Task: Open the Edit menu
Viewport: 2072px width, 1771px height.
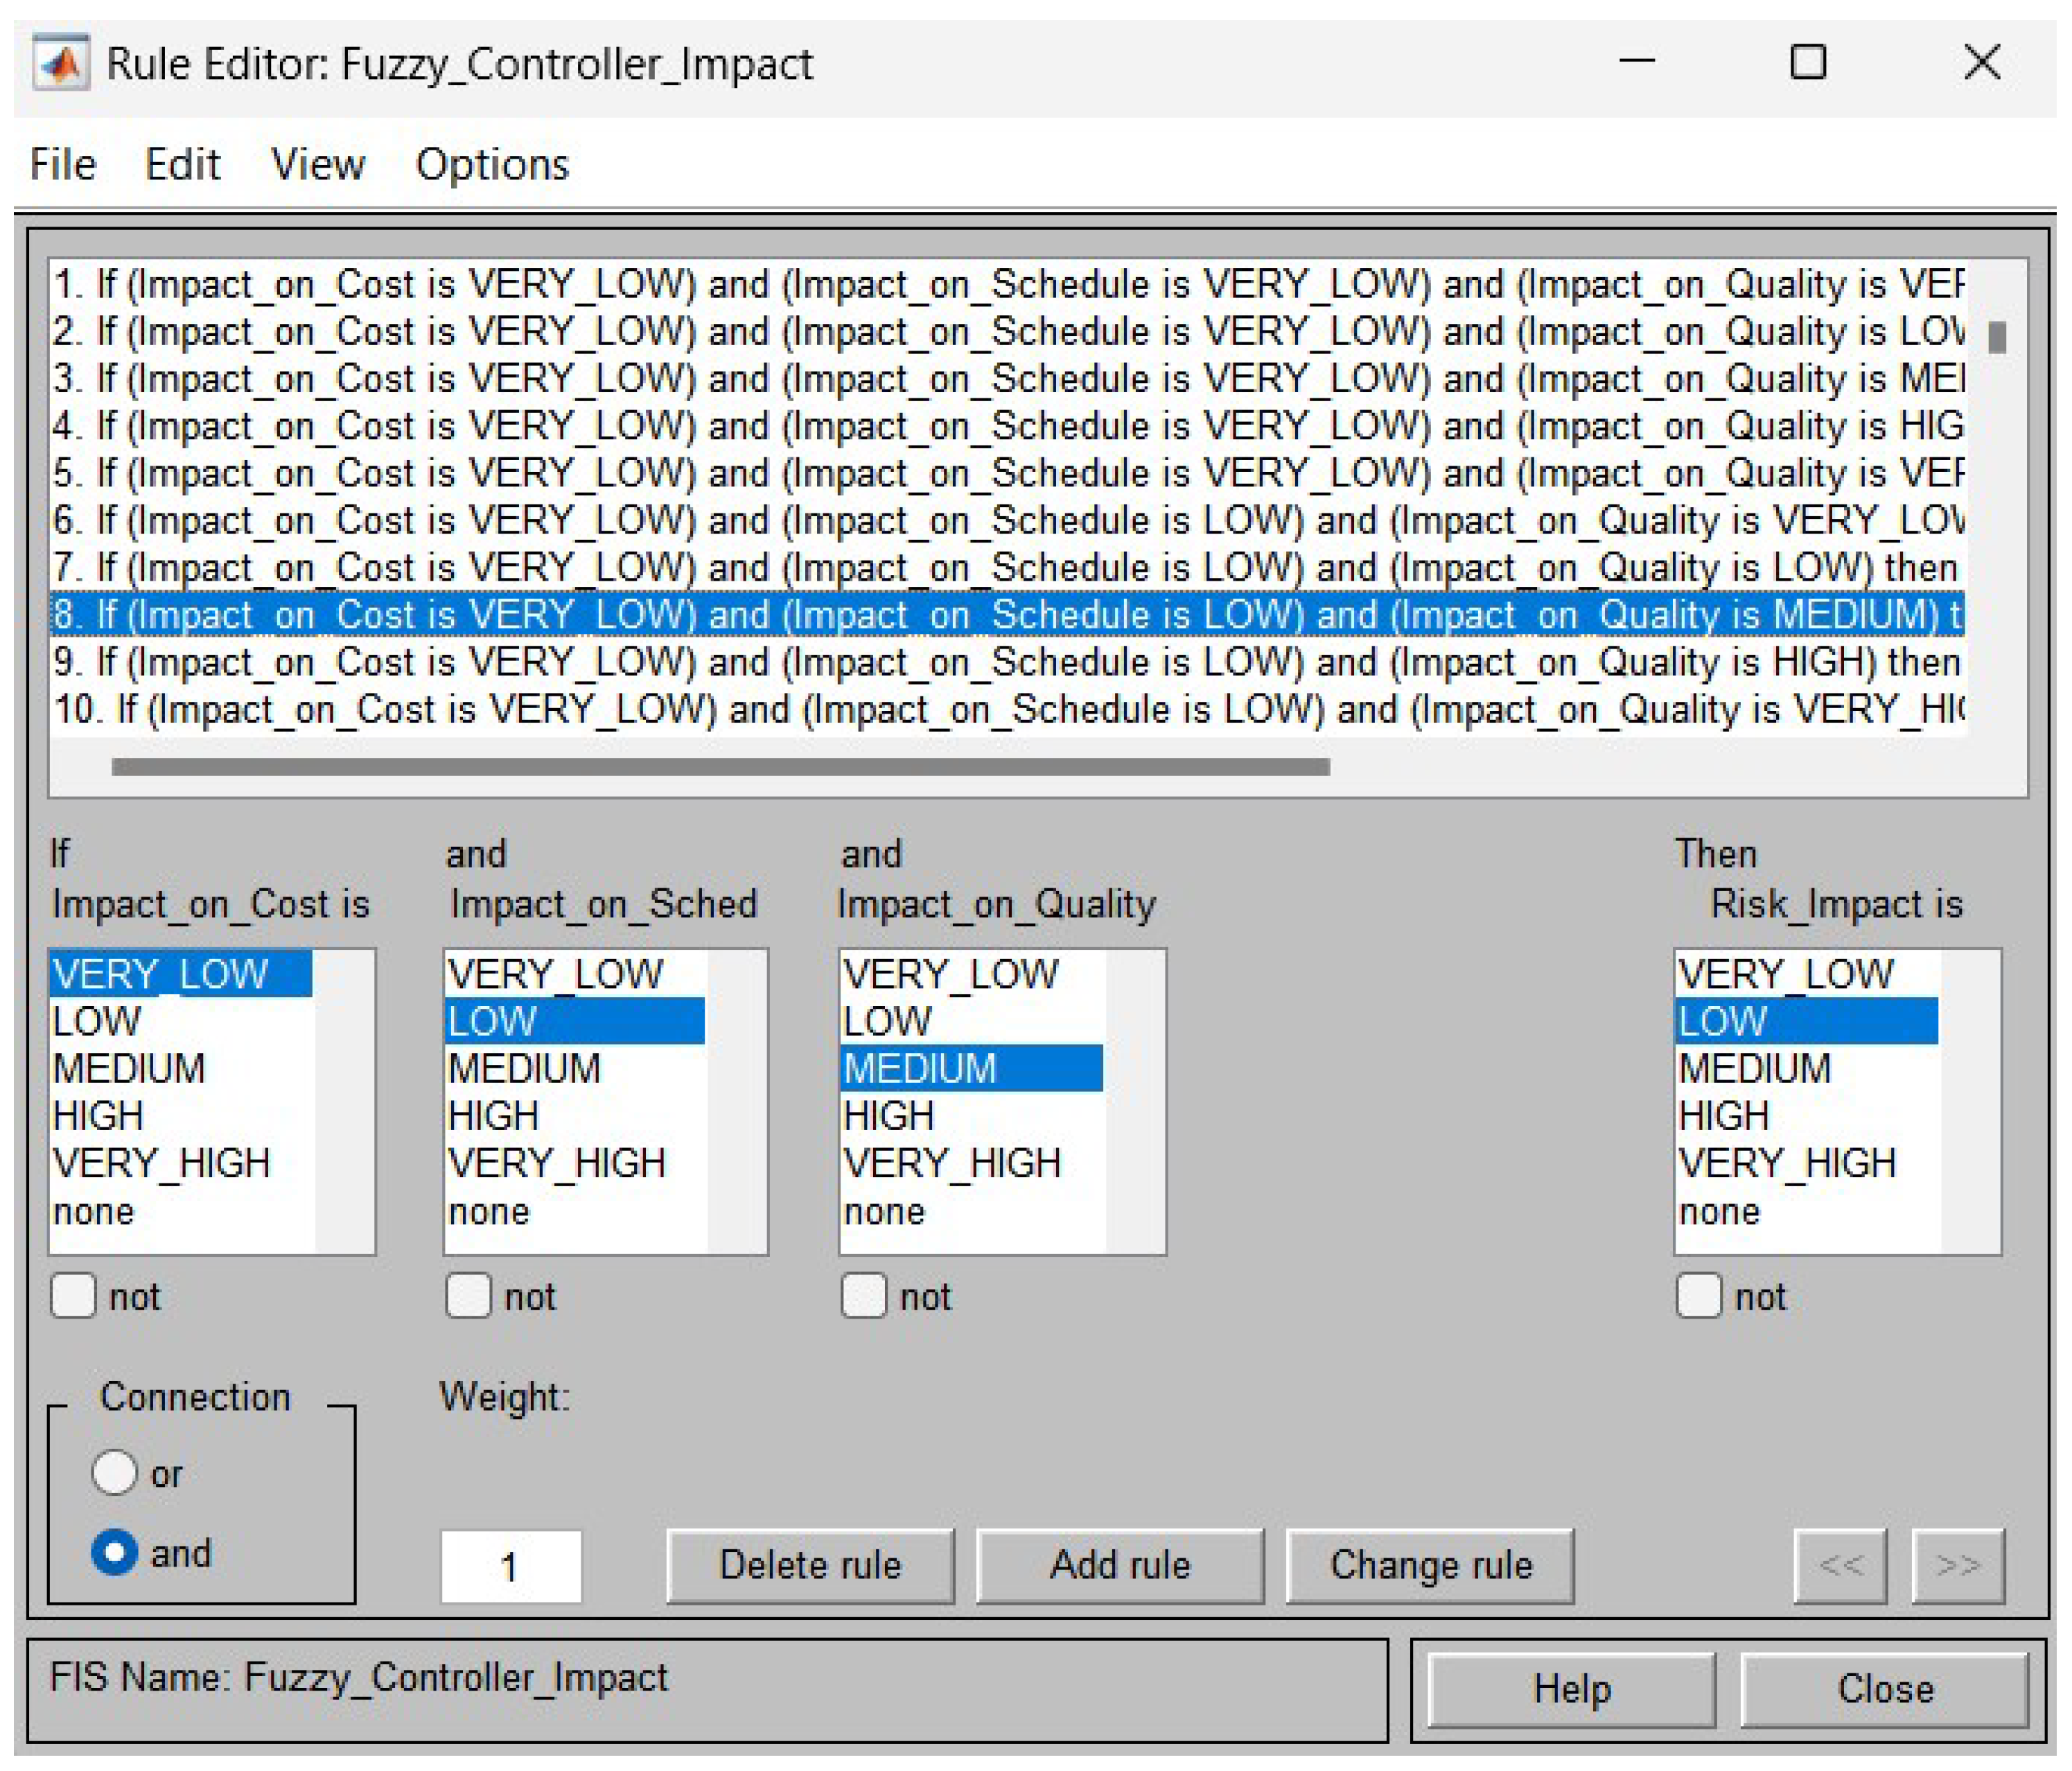Action: coord(182,164)
